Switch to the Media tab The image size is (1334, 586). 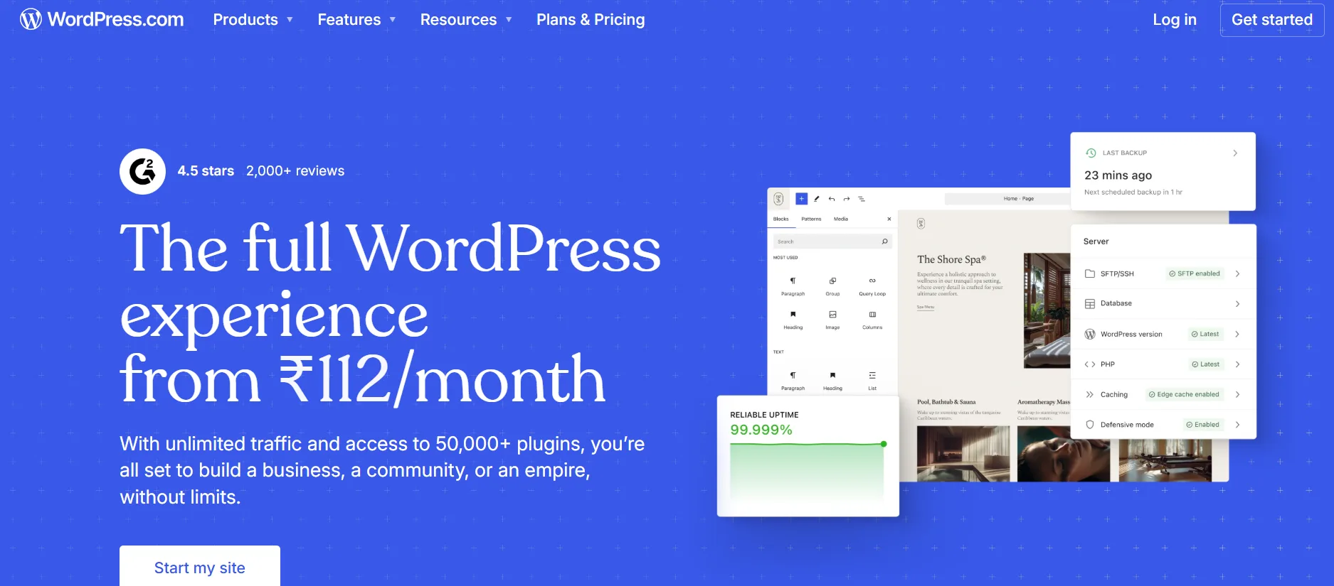tap(841, 219)
